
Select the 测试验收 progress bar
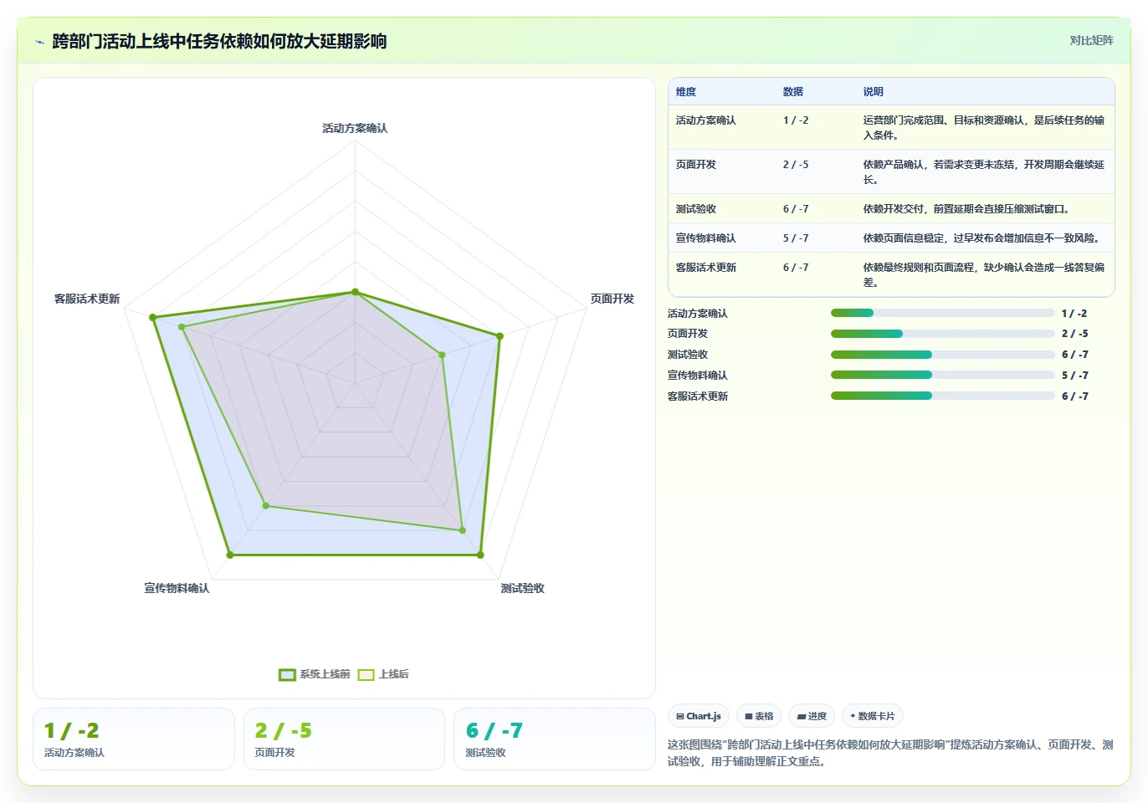(942, 355)
